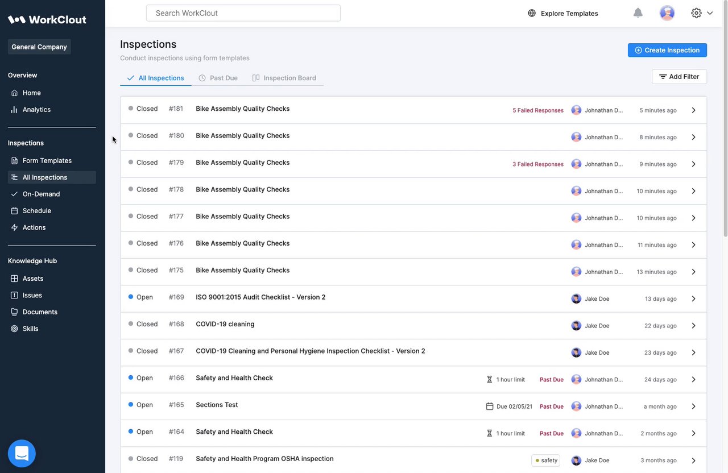728x473 pixels.
Task: Switch to the Past Due tab
Action: point(218,78)
